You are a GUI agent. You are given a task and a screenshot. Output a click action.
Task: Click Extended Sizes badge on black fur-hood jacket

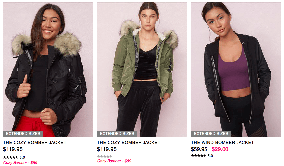click(23, 134)
